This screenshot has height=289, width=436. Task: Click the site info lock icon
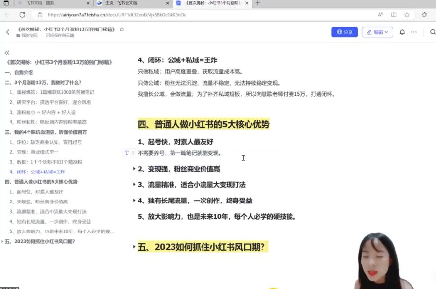pyautogui.click(x=40, y=15)
